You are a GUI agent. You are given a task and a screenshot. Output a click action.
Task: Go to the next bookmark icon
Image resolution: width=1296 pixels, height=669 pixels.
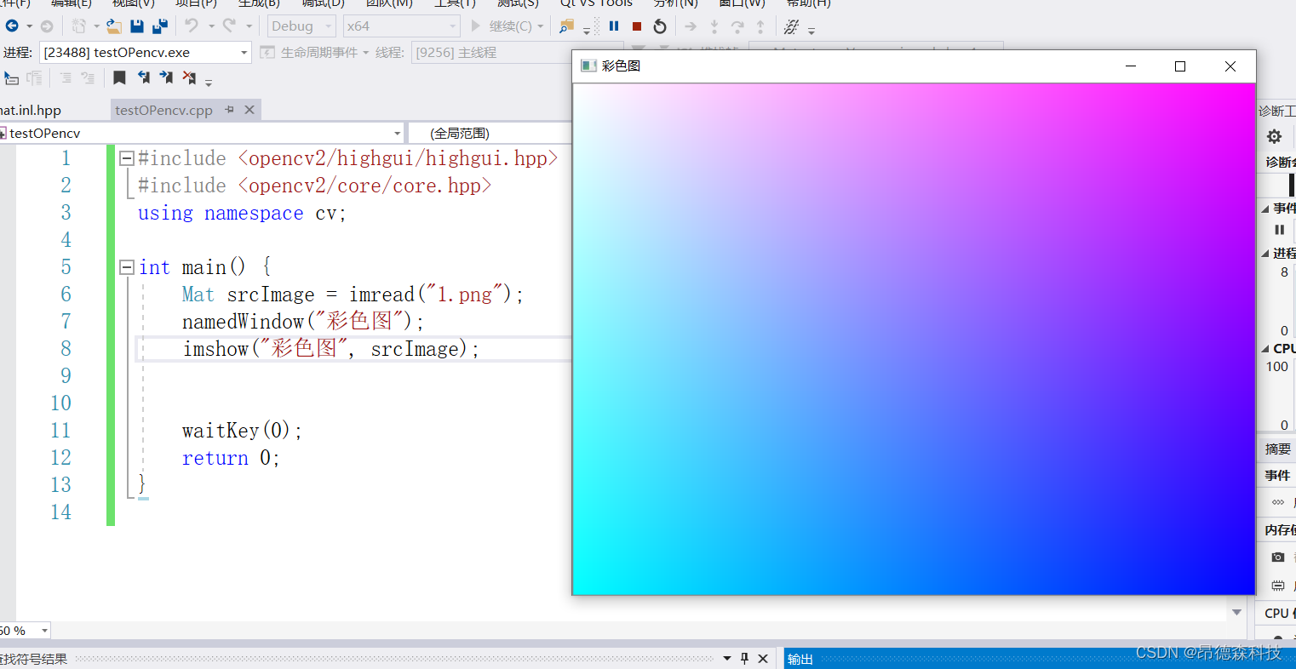click(166, 78)
